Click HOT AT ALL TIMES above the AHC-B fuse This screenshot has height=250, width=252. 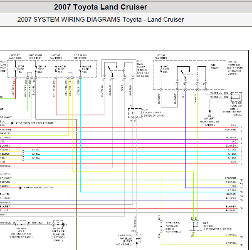click(56, 57)
